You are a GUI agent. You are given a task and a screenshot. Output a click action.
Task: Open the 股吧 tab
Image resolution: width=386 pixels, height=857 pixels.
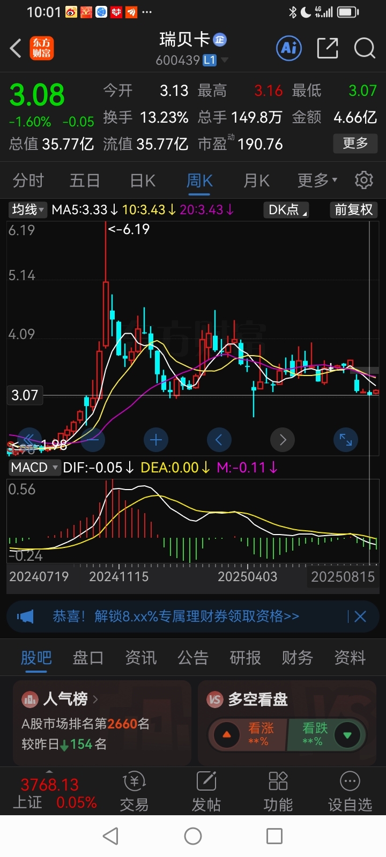[36, 658]
